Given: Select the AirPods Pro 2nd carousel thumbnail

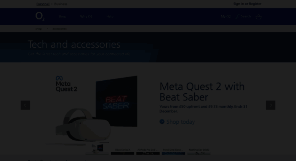Looking at the screenshot, I should coord(148,151).
